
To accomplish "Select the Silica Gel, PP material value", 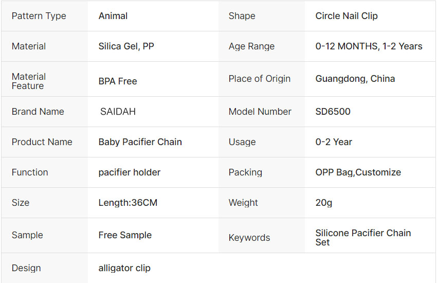I will pos(126,46).
